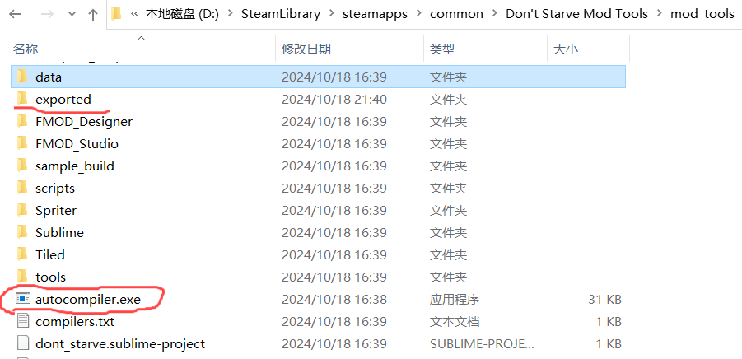Sort by the 类型 column header

441,49
